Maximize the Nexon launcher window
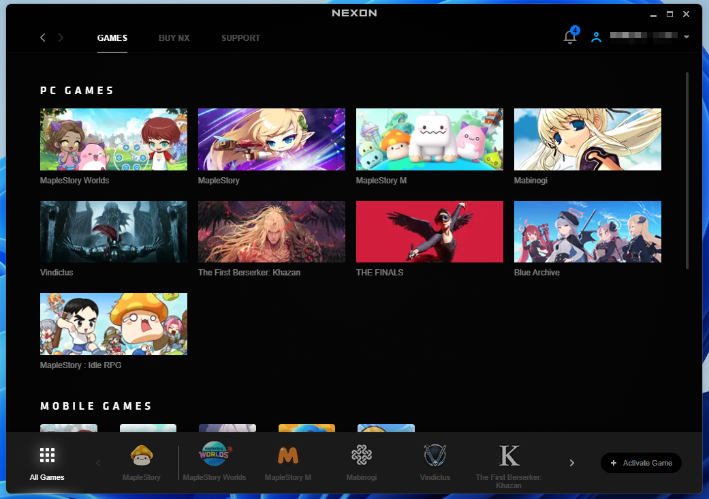 tap(669, 14)
